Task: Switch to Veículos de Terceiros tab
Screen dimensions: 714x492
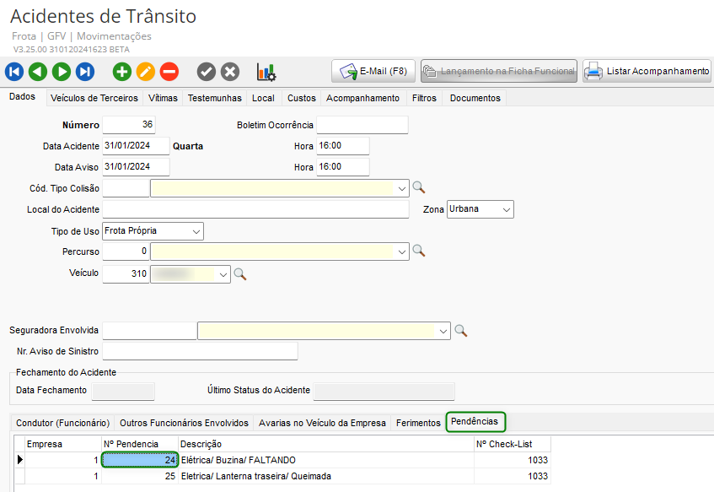Action: (94, 98)
